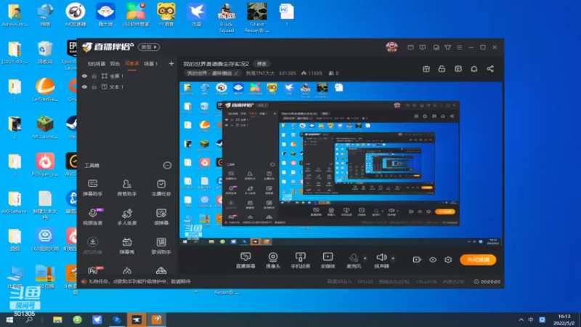
Task: Open the 读弹幕 tool
Action: pyautogui.click(x=161, y=217)
